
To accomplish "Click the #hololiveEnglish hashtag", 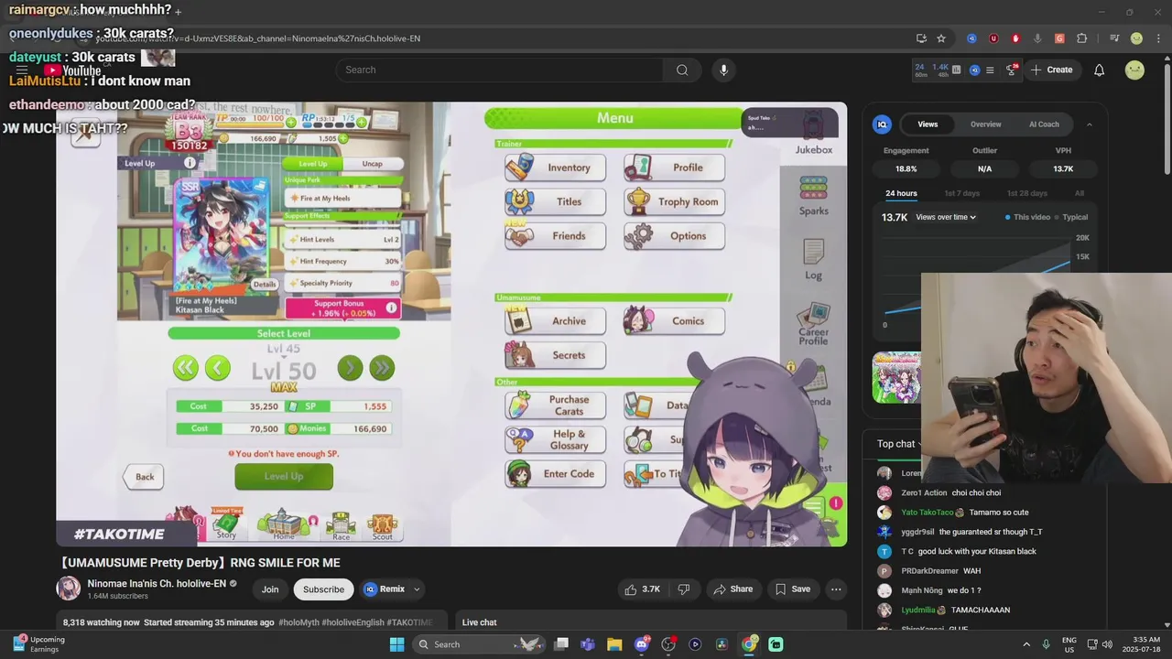I will pos(353,622).
